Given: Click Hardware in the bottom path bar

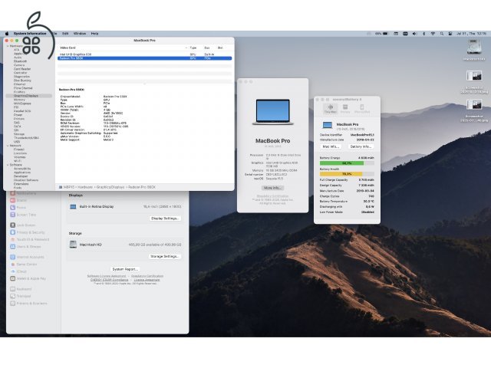Looking at the screenshot, I should pos(85,187).
